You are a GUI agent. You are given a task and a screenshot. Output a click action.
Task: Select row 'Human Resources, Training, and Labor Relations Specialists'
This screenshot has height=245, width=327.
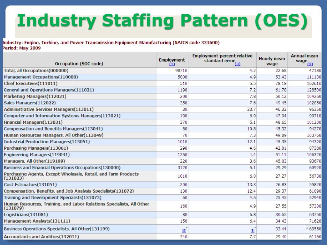pyautogui.click(x=162, y=206)
